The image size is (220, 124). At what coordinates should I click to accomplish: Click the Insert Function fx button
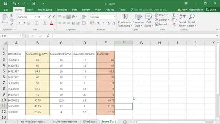[48, 36]
